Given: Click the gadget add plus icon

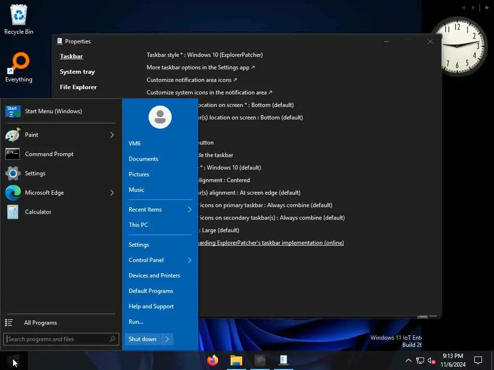Looking at the screenshot, I should coord(486,8).
